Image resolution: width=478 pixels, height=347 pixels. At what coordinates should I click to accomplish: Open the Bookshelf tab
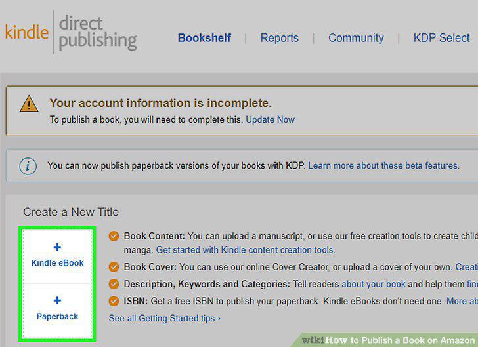click(x=204, y=38)
